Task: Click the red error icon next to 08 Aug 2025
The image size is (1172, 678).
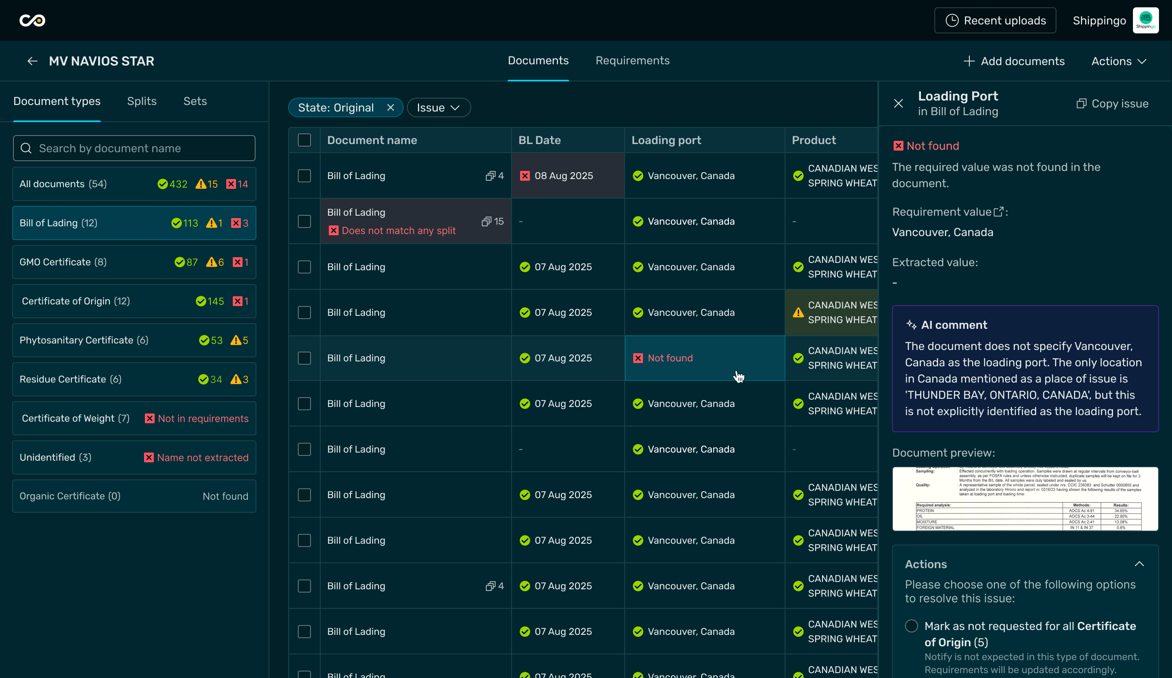Action: pos(525,176)
